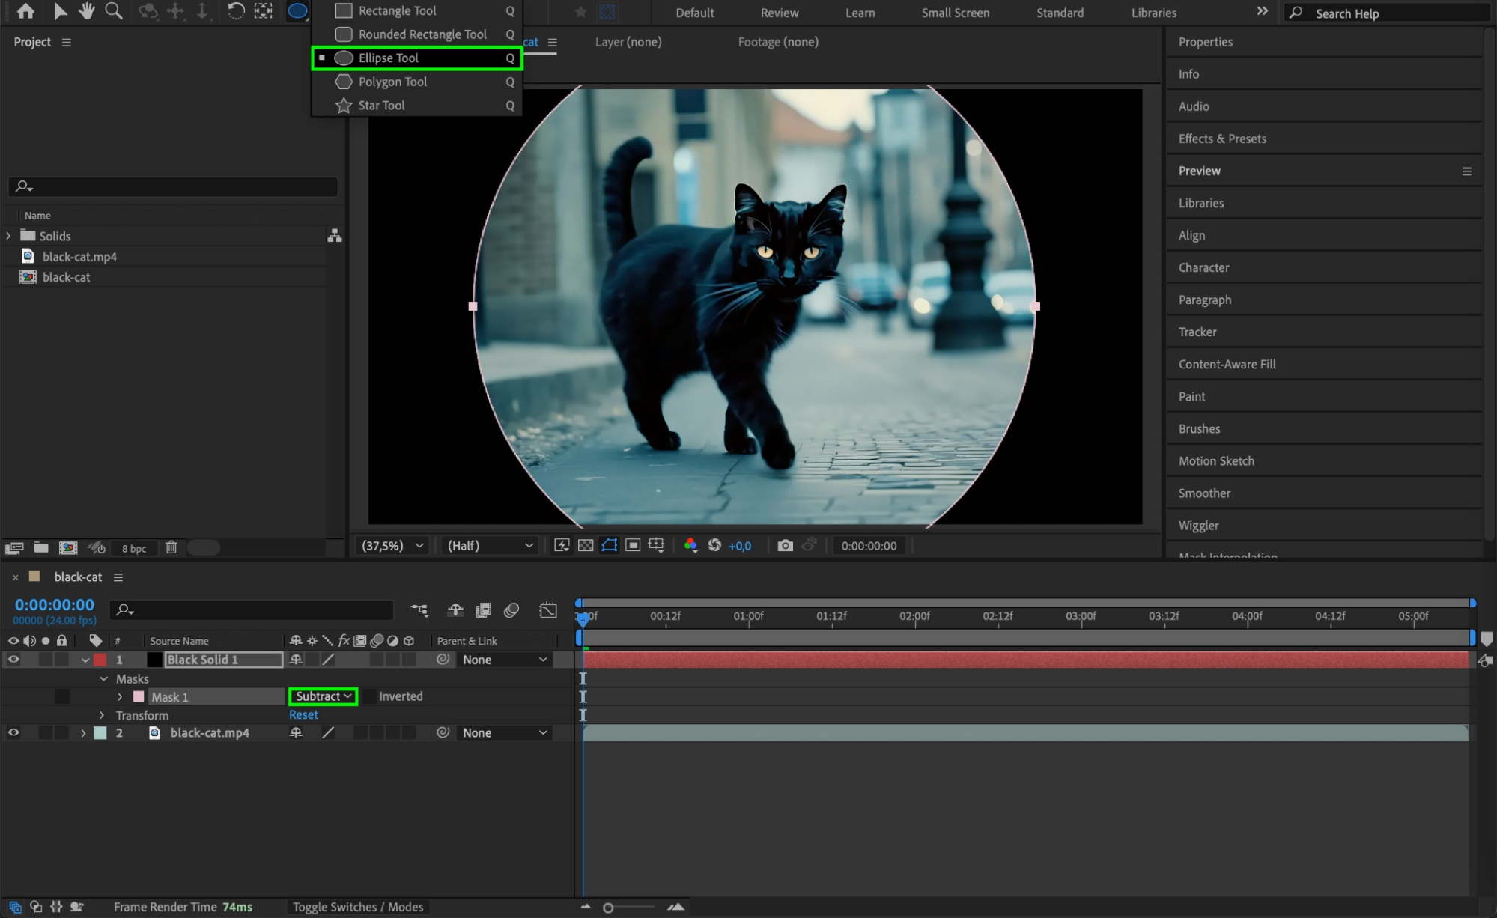Open composition flowchart icon next to Solids
This screenshot has width=1497, height=918.
click(334, 236)
